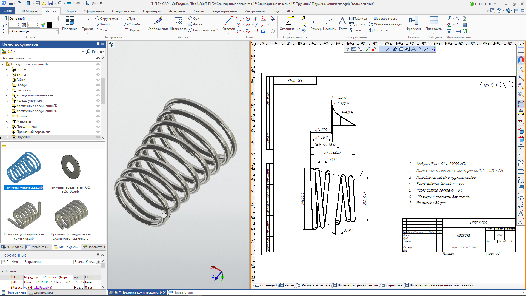Click the black line color swatch
The width and height of the screenshot is (526, 296).
[x=49, y=25]
